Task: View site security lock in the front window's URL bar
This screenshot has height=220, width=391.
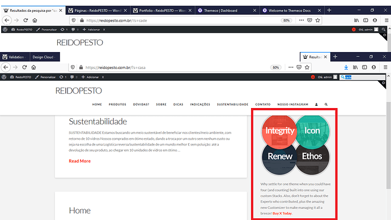Action: click(81, 67)
